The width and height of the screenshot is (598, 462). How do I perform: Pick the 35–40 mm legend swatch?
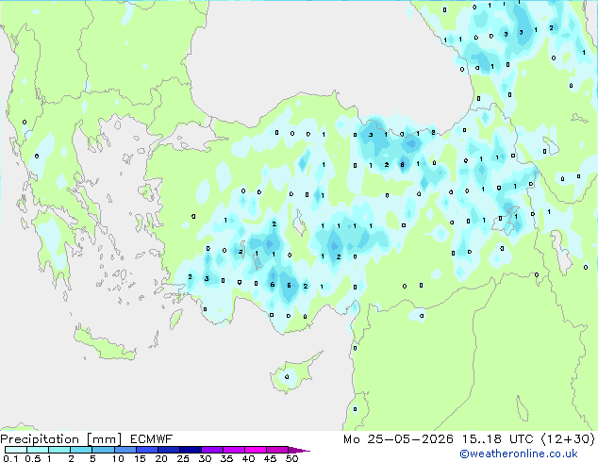233,450
